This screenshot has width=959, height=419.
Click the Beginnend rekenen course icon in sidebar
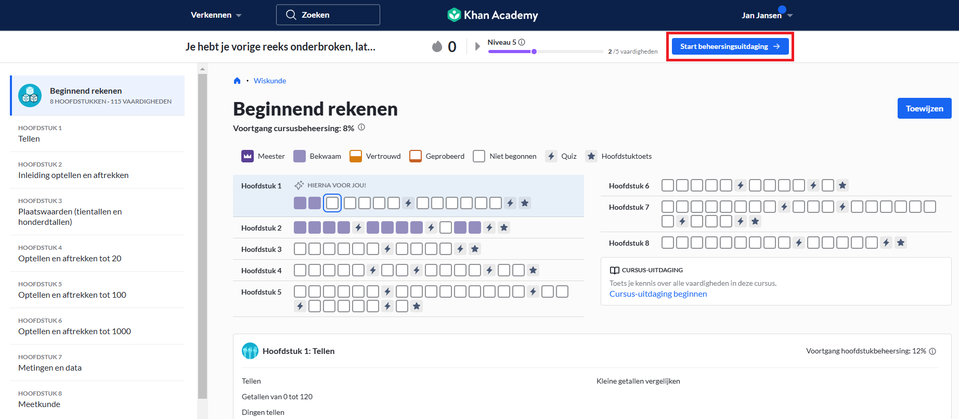coord(30,96)
